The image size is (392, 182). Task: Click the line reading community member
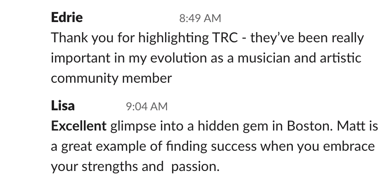point(111,78)
